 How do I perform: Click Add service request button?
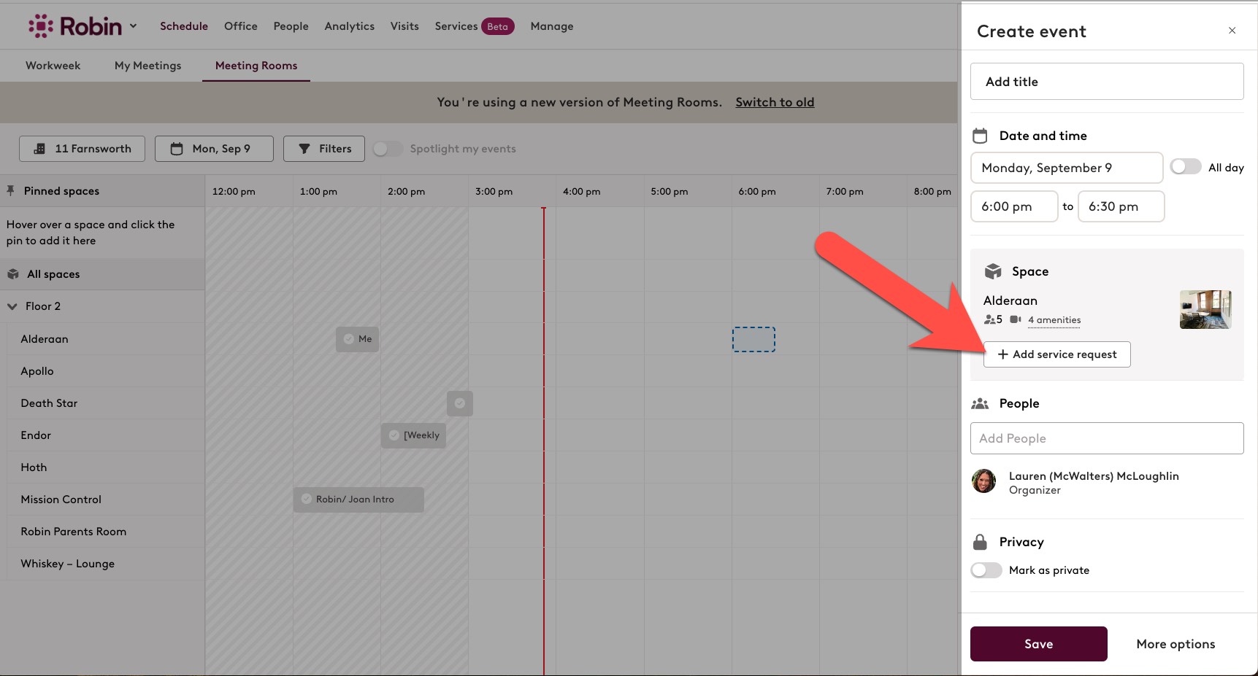1057,354
